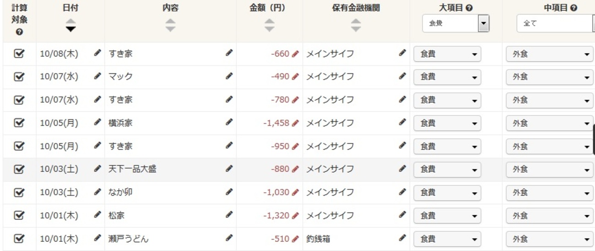Click the help icon under 計算対象 header

19,32
